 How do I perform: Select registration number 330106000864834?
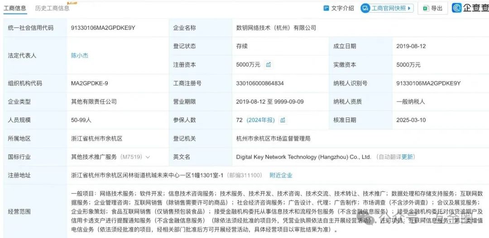click(260, 83)
